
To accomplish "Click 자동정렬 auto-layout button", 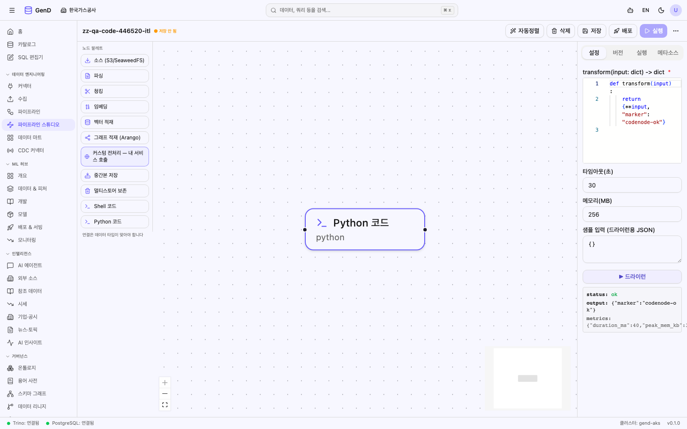I will click(525, 31).
